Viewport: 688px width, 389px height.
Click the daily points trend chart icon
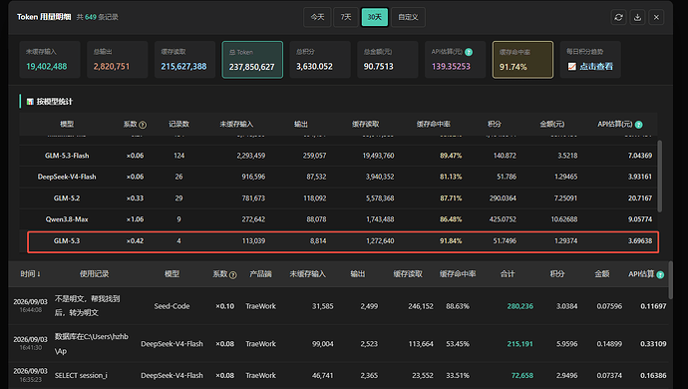pos(572,66)
